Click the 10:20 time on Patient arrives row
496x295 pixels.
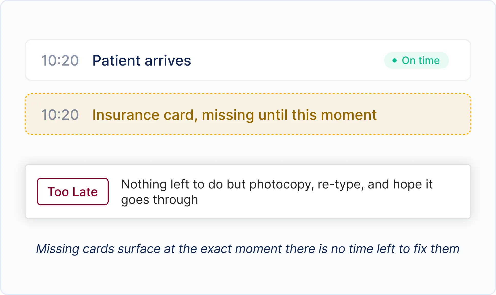pos(60,61)
